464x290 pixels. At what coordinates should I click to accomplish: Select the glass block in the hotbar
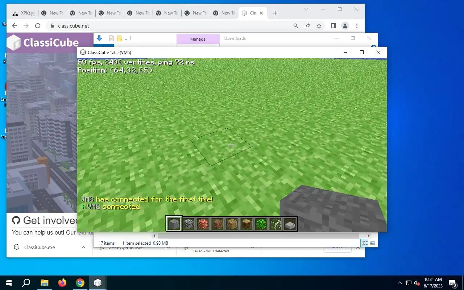pyautogui.click(x=275, y=224)
